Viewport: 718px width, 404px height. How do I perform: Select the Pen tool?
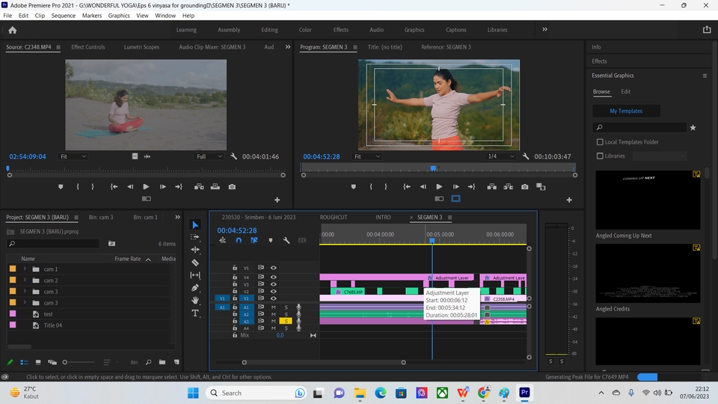point(195,287)
